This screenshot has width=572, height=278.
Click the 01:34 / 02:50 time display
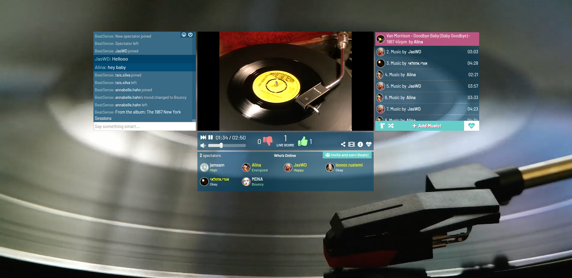pos(231,138)
